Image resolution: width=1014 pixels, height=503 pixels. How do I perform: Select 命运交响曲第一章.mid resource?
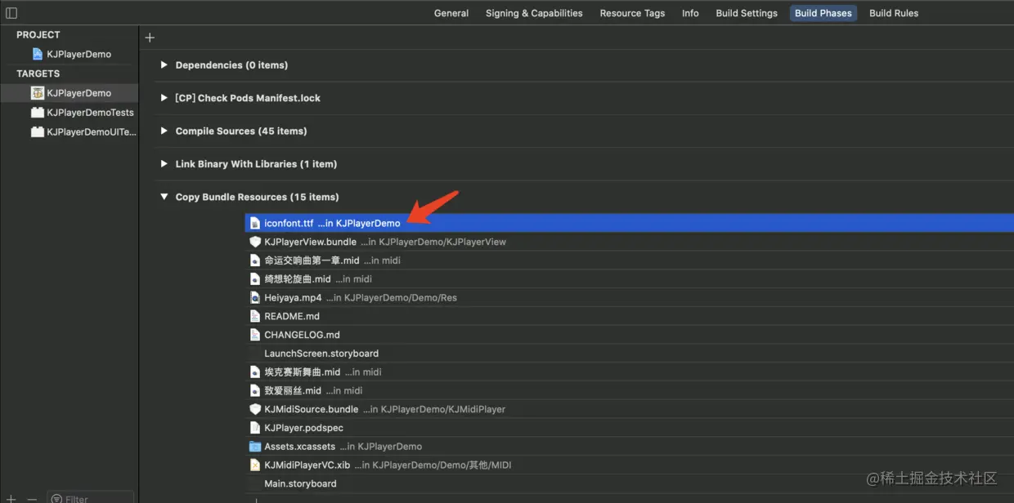[x=629, y=260]
